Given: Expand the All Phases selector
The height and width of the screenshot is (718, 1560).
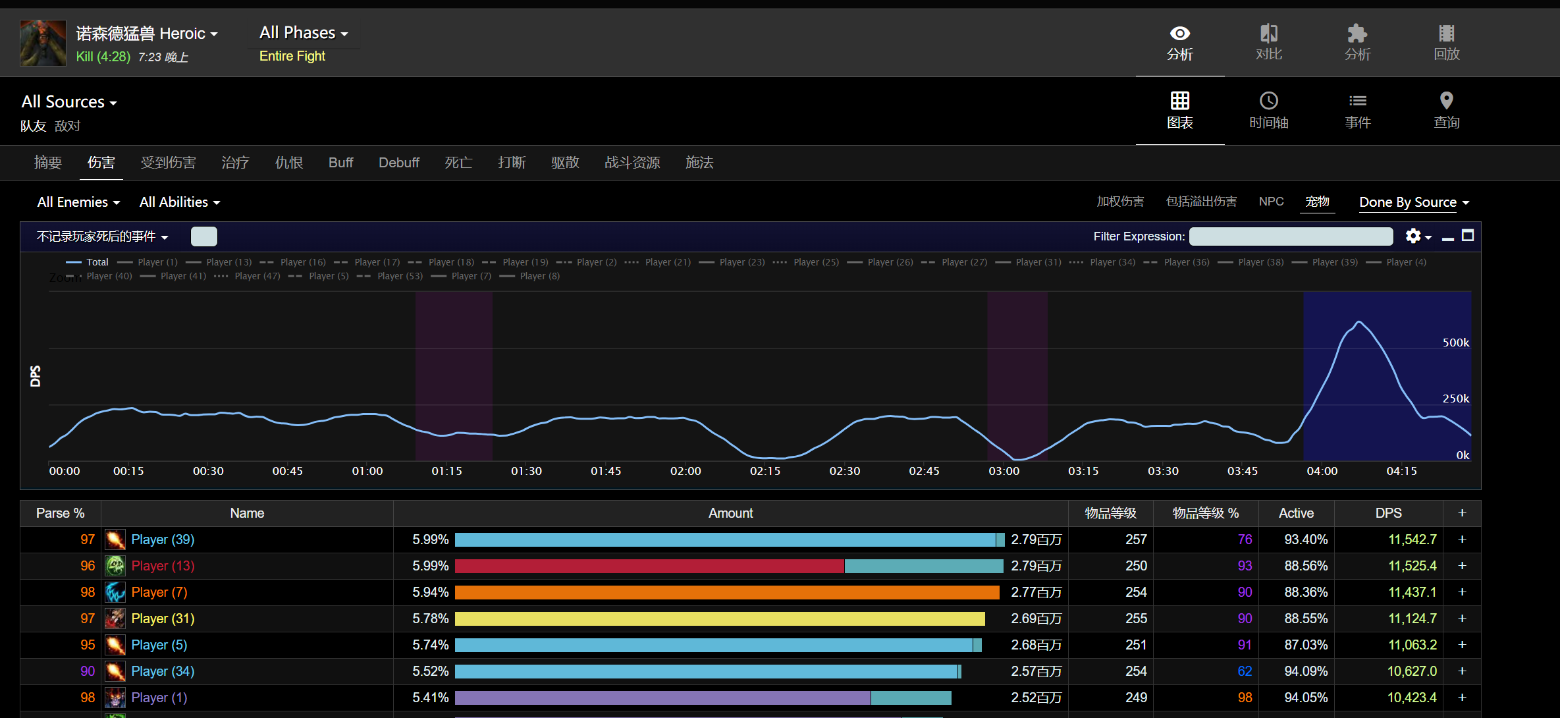Looking at the screenshot, I should click(303, 33).
